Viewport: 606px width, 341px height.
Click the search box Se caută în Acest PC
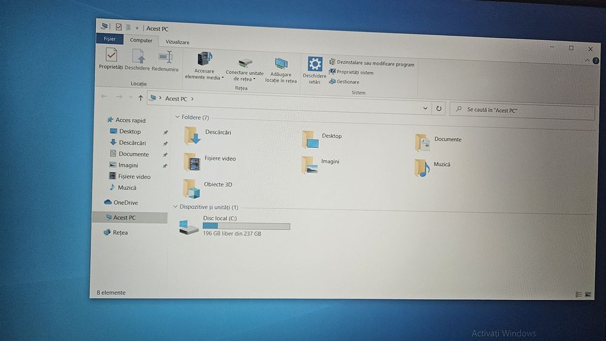522,111
